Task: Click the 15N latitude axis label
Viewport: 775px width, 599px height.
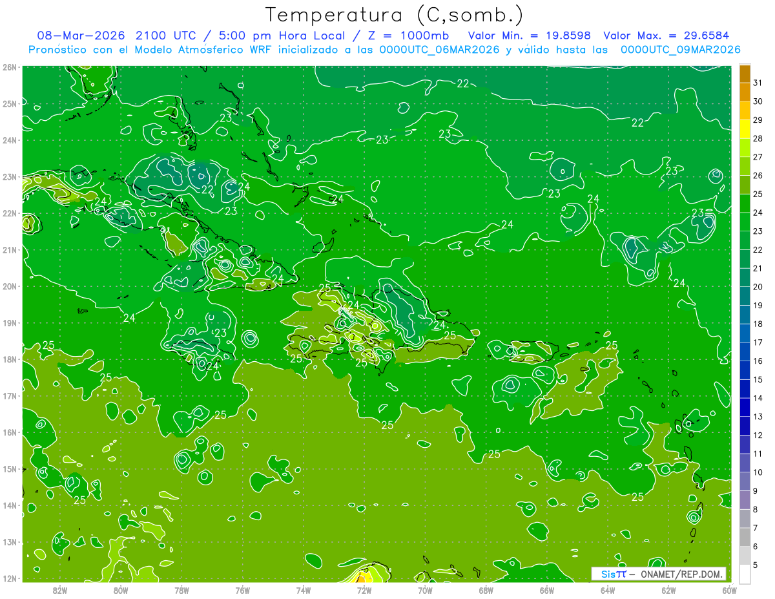Action: click(10, 468)
